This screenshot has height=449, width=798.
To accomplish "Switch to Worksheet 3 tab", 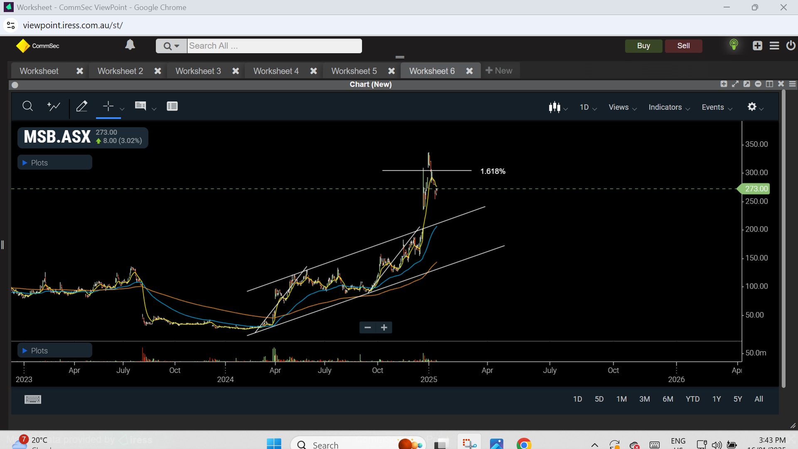I will click(x=198, y=71).
